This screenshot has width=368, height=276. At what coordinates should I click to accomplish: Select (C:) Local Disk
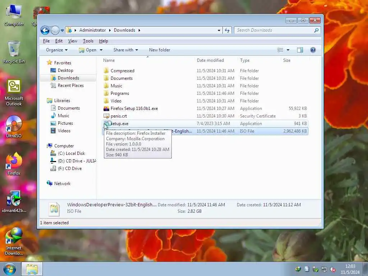(72, 153)
